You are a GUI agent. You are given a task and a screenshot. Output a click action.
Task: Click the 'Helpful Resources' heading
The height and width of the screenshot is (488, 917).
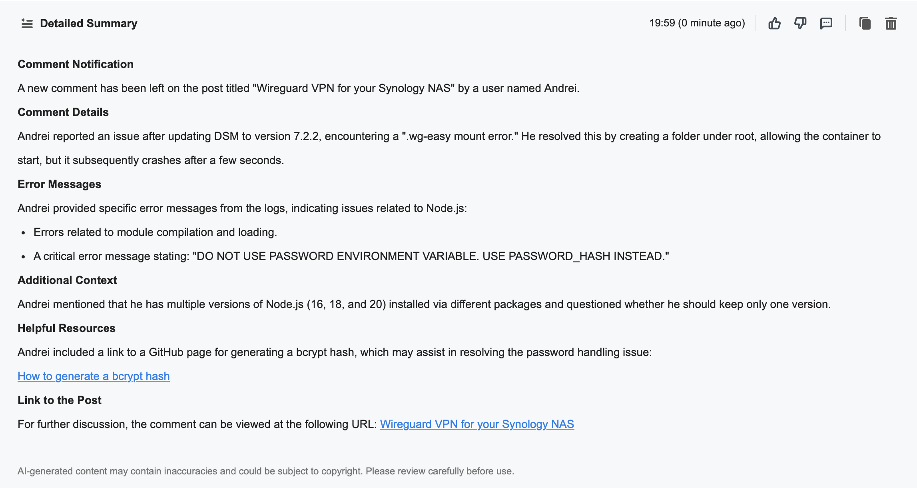[x=66, y=328]
